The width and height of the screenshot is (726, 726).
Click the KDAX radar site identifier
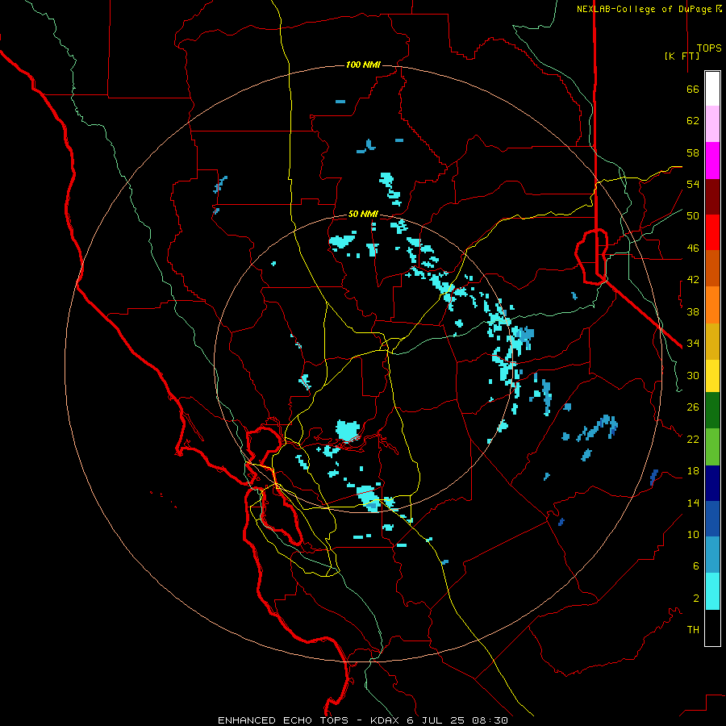pos(386,720)
